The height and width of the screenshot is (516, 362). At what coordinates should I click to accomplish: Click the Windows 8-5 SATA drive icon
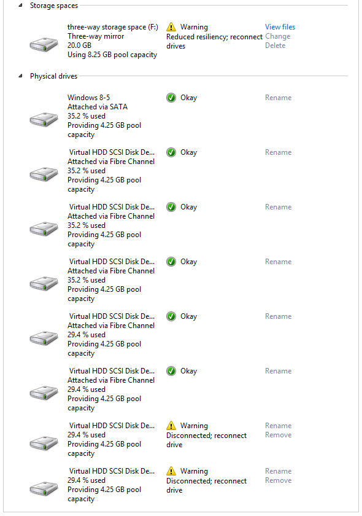tap(44, 119)
